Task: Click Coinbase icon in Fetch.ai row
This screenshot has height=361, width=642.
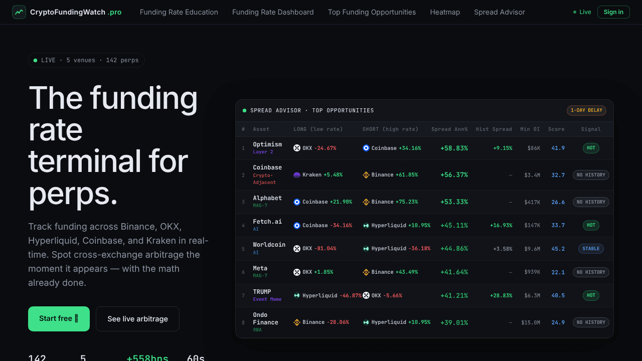Action: click(297, 226)
